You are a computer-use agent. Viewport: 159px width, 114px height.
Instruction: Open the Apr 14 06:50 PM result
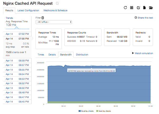point(17,88)
